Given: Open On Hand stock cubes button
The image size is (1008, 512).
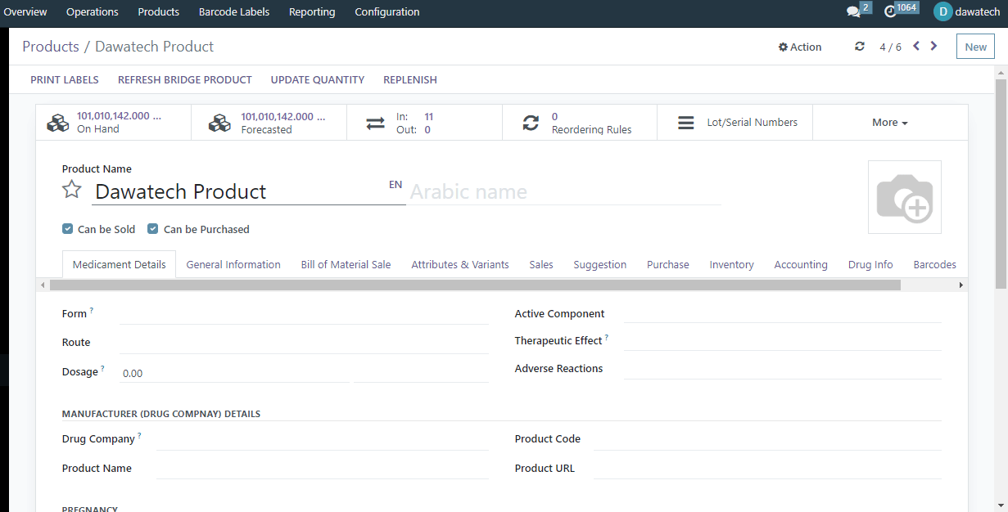Looking at the screenshot, I should 114,123.
